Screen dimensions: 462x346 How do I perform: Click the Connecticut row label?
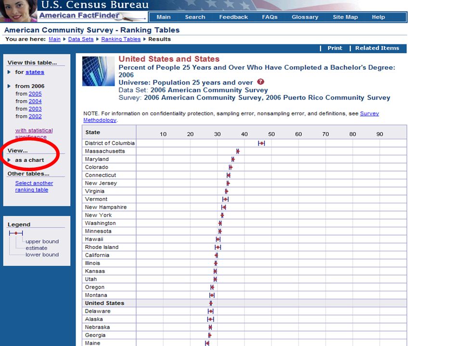[101, 175]
